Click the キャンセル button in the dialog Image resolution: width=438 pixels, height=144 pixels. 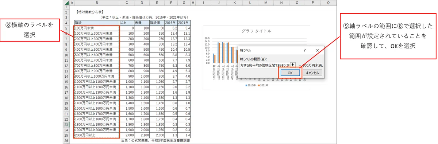tap(312, 73)
